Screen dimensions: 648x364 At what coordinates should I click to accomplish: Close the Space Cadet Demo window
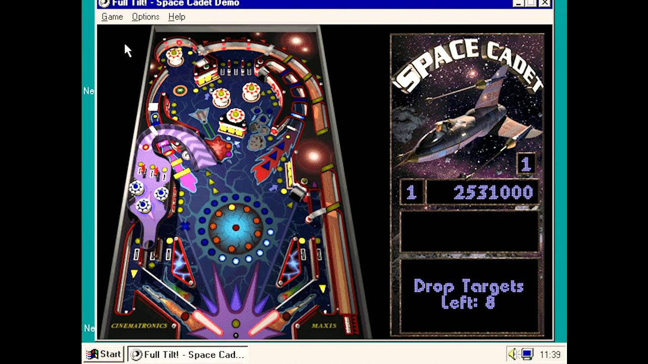click(544, 3)
